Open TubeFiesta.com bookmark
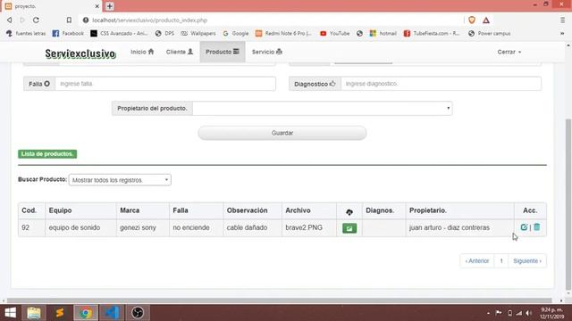Viewport: 572px width, 321px height. point(432,34)
